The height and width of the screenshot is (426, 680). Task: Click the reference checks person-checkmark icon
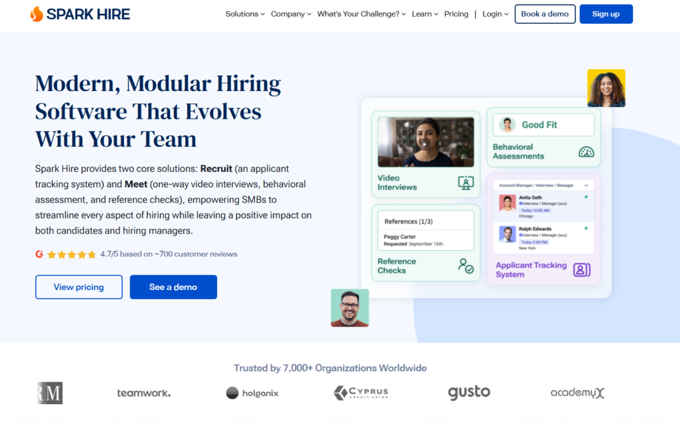(466, 266)
